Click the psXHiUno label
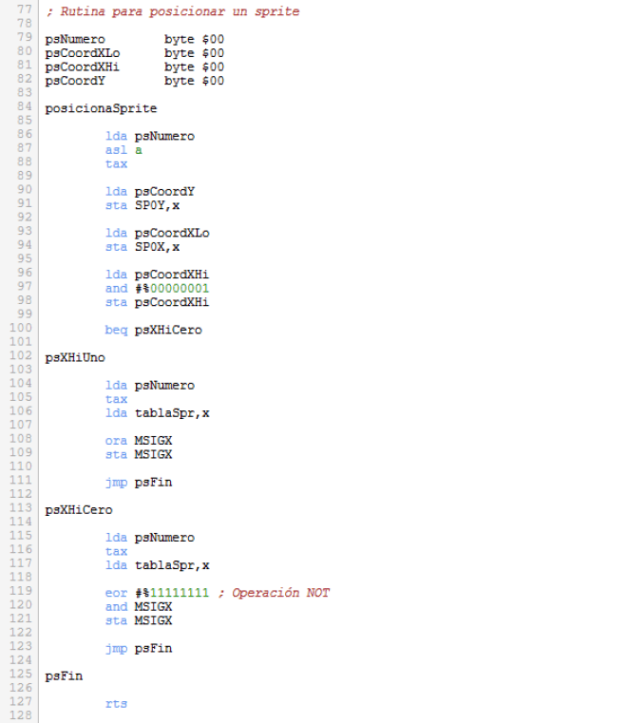 point(75,357)
